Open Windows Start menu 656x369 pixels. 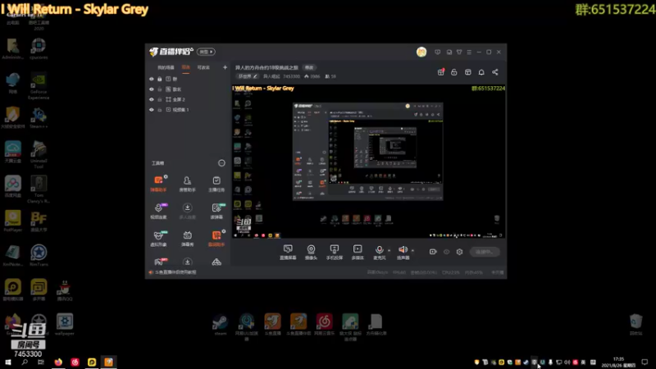[x=8, y=362]
